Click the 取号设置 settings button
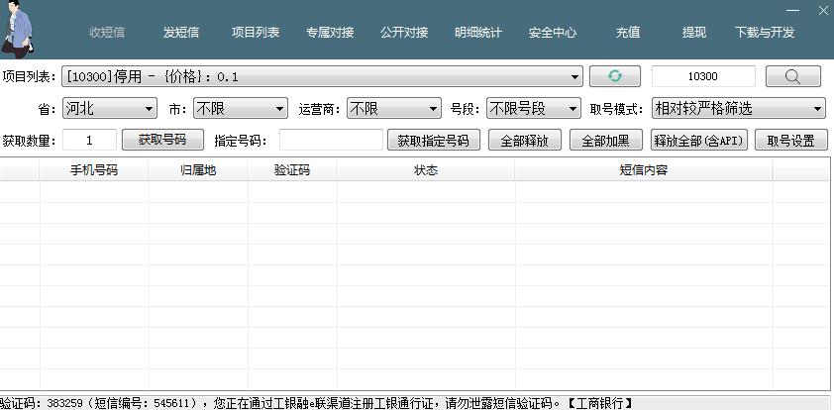Image resolution: width=834 pixels, height=410 pixels. 790,140
